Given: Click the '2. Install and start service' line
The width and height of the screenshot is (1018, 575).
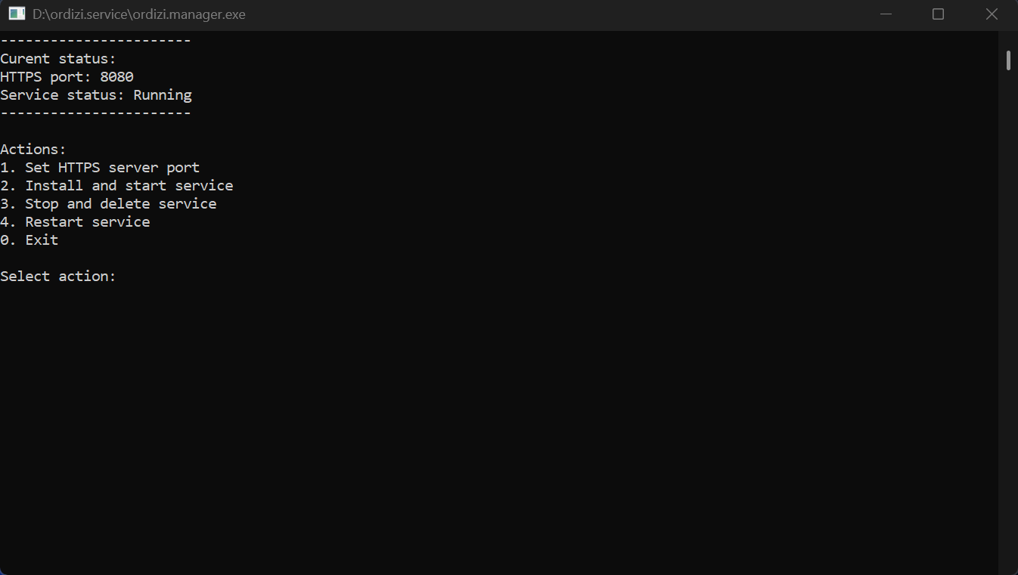Looking at the screenshot, I should pos(116,186).
